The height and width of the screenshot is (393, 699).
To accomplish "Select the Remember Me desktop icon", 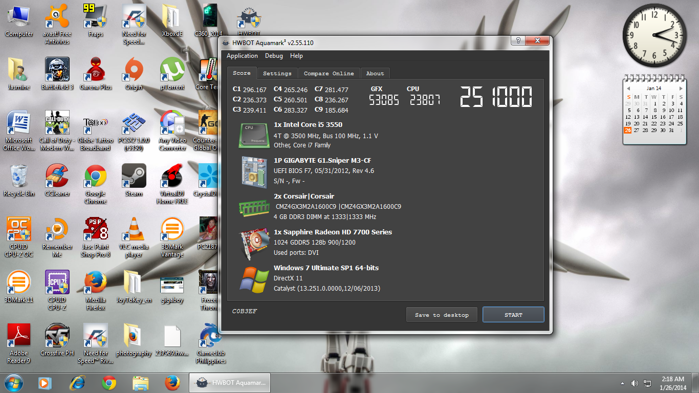I will click(x=57, y=237).
